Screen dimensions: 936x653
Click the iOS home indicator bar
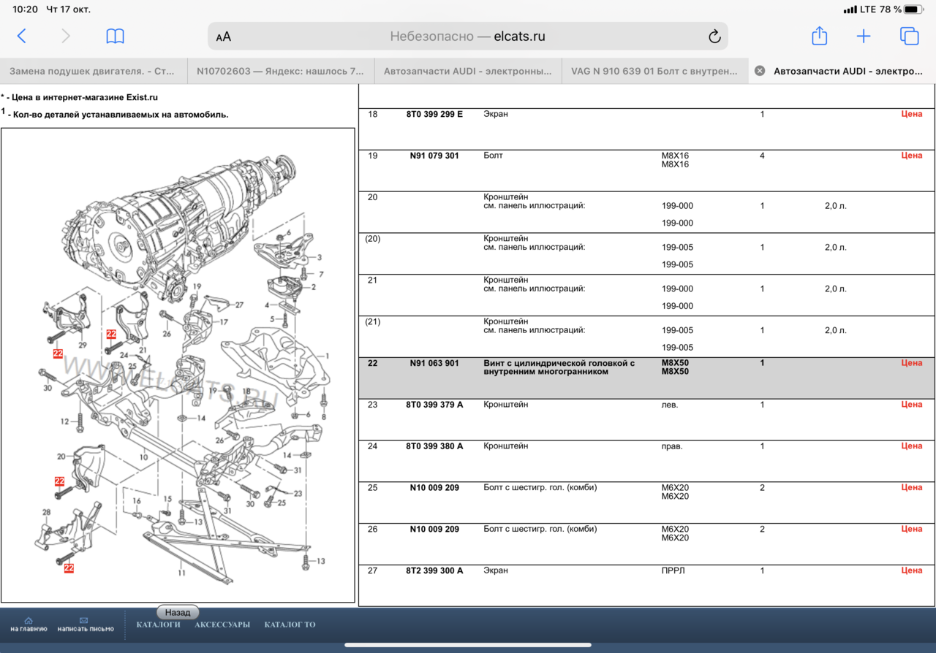[468, 645]
